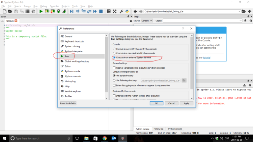Select Global working directory preferences page
253x142 pixels.
tap(82, 61)
